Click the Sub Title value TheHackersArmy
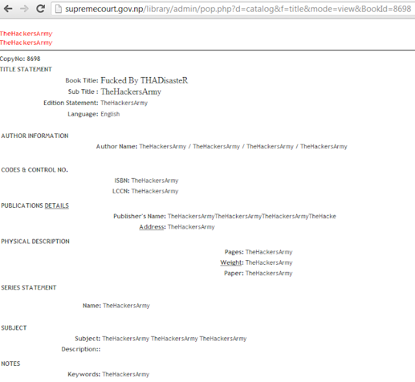 click(x=131, y=92)
